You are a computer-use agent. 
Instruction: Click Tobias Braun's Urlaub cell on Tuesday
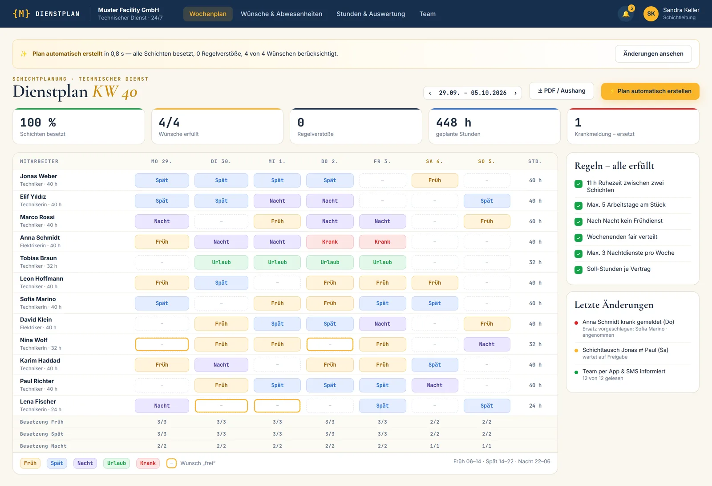pos(221,262)
